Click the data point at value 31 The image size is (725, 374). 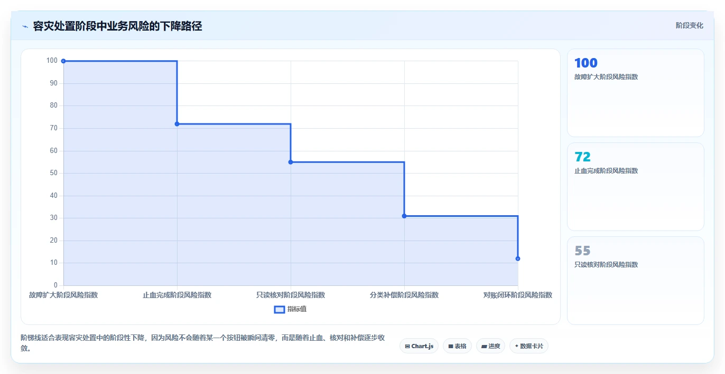[404, 216]
